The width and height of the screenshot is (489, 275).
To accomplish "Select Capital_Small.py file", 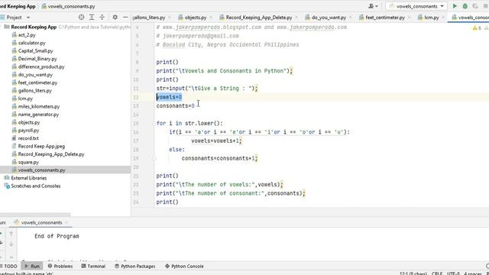I will 35,51.
